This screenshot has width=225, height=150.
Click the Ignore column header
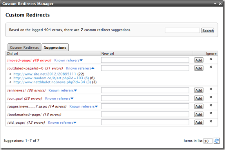tap(211, 53)
